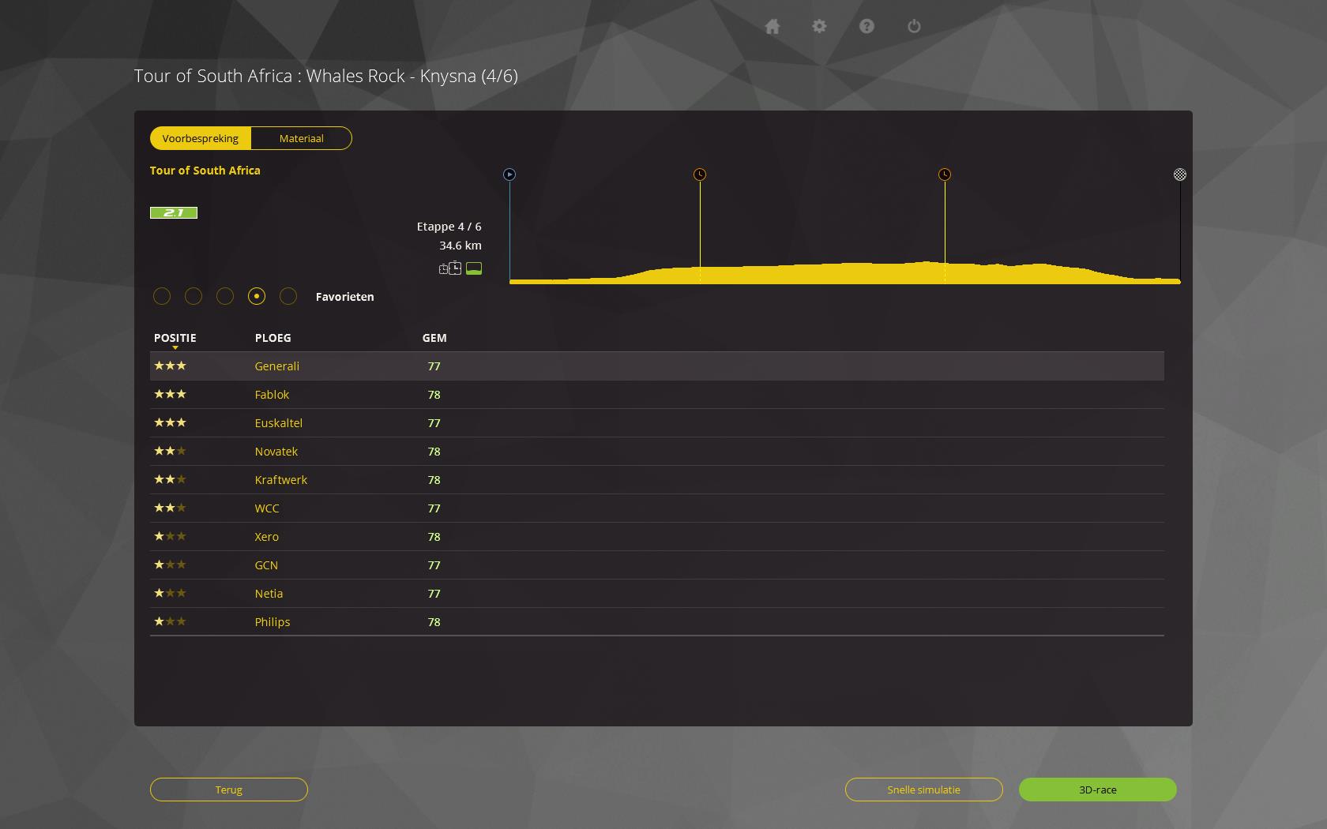
Task: Sort by the POSITIE column header
Action: [x=175, y=338]
